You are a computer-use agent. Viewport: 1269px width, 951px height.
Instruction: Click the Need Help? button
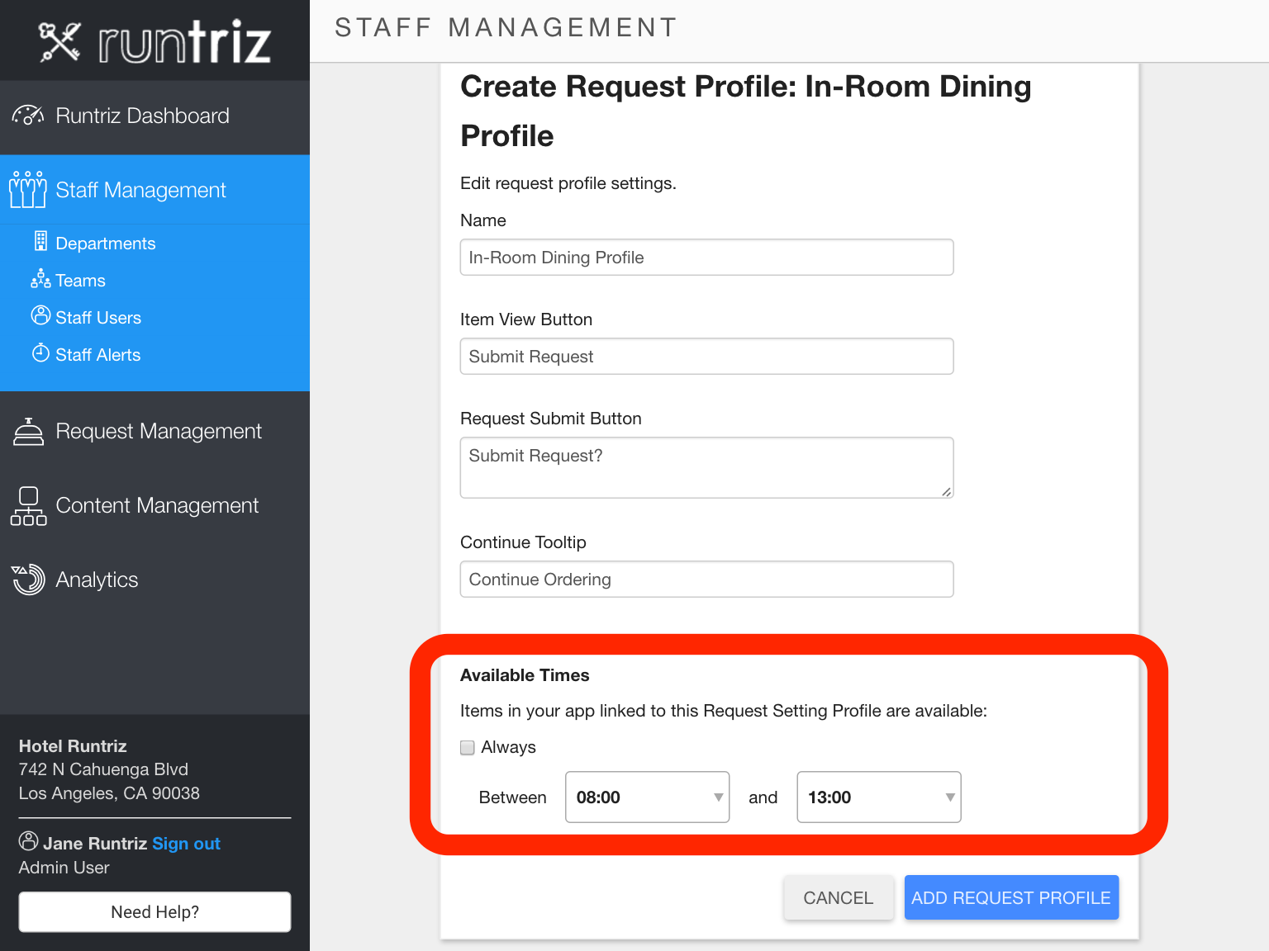tap(154, 911)
